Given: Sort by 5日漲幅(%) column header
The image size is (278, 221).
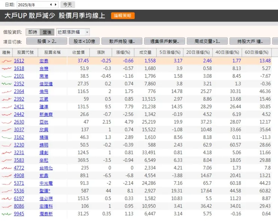Looking at the screenshot, I should 170,52.
